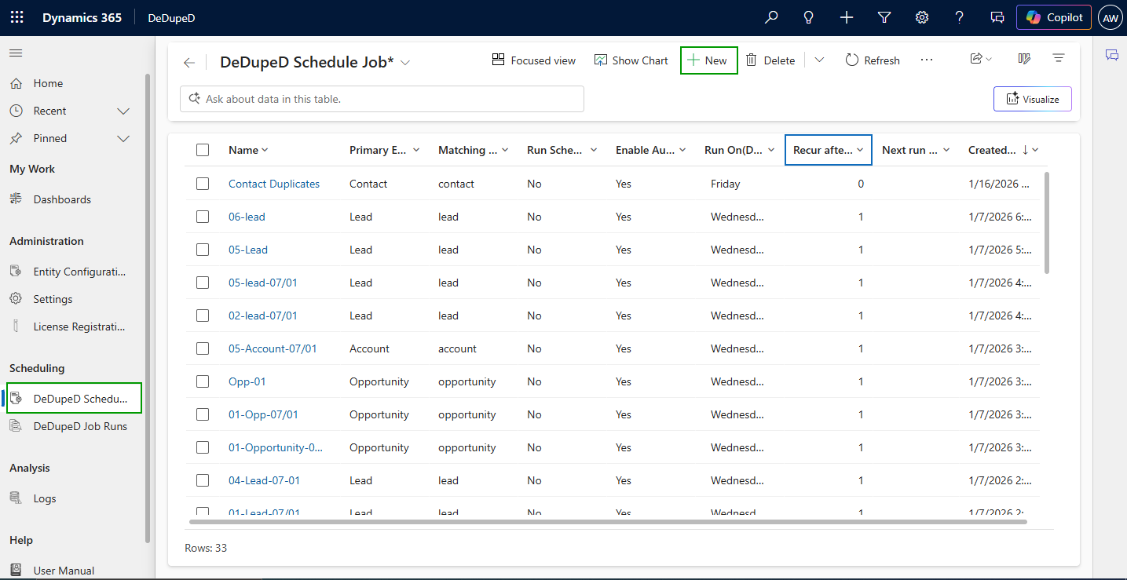The height and width of the screenshot is (580, 1127).
Task: Go to DeDupeD Job Runs
Action: [79, 426]
